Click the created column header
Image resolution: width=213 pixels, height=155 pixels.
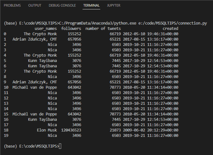pos(170,29)
